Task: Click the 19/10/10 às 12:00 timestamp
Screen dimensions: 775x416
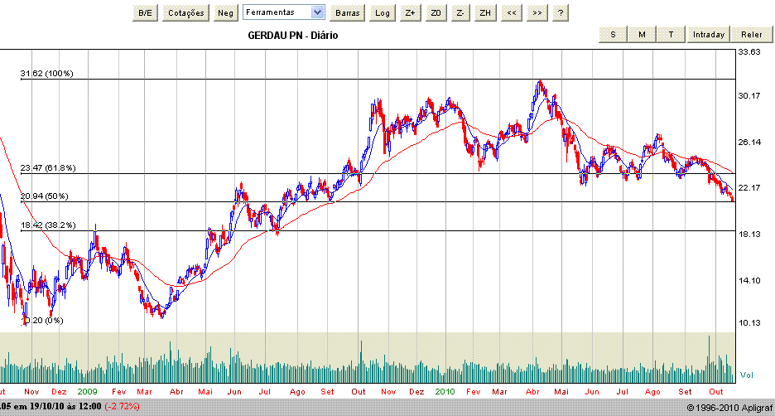Action: coord(65,406)
